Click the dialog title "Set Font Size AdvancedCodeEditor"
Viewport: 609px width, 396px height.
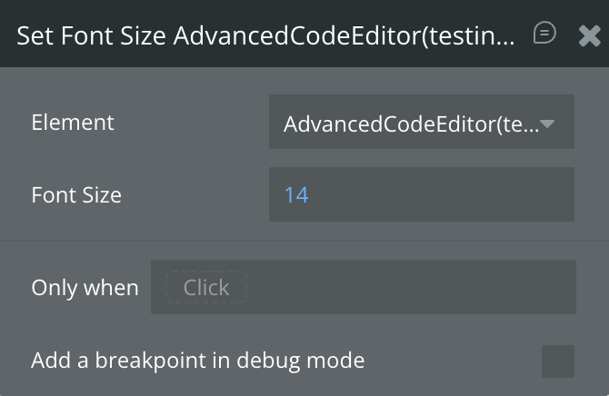point(265,36)
